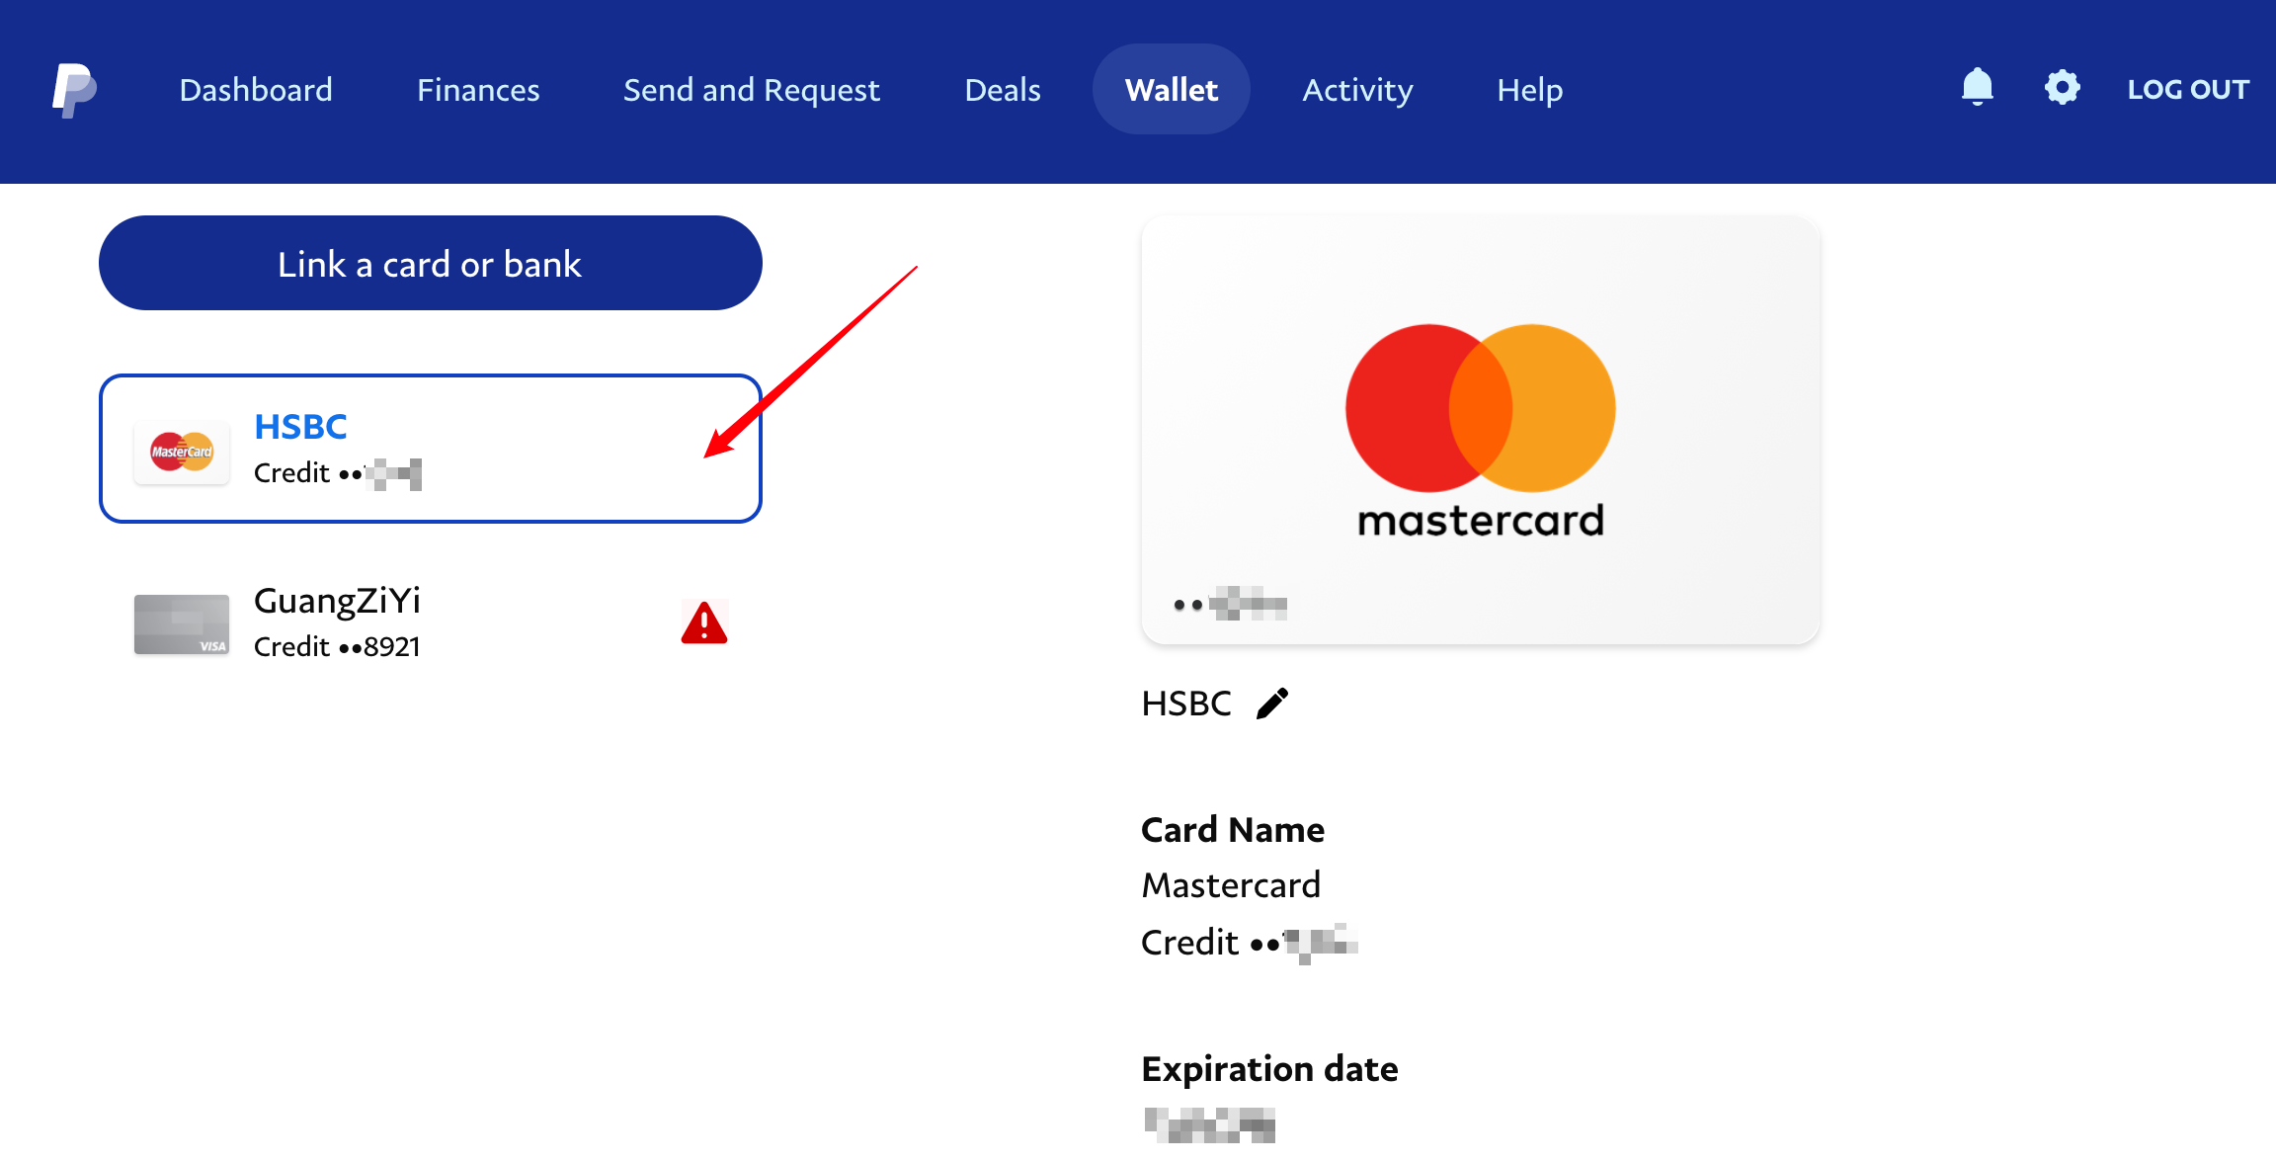
Task: Click the red warning triangle icon
Action: pyautogui.click(x=704, y=623)
